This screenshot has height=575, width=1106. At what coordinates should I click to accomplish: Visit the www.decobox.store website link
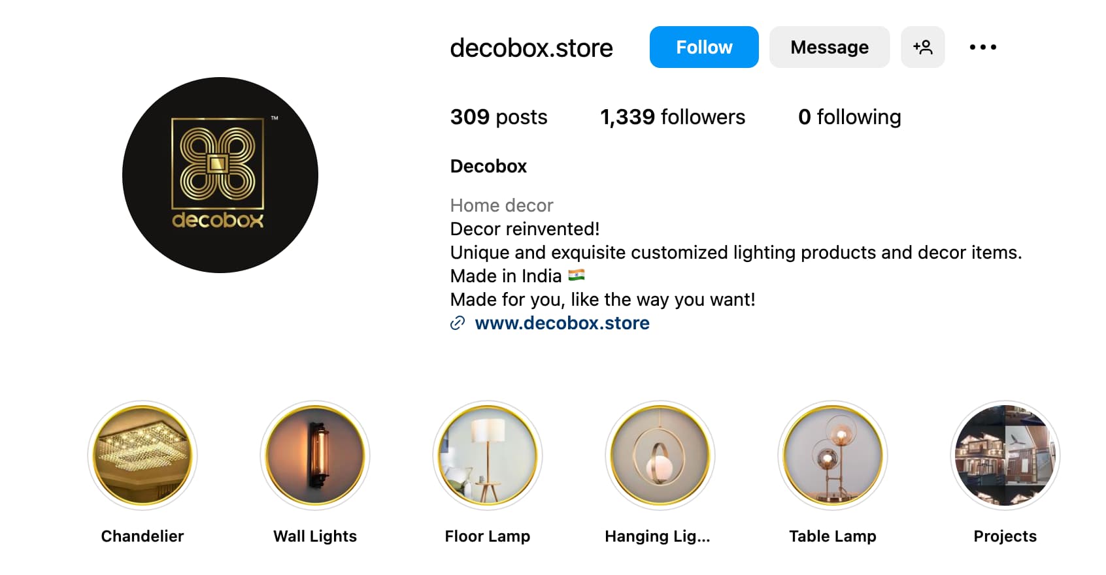562,323
